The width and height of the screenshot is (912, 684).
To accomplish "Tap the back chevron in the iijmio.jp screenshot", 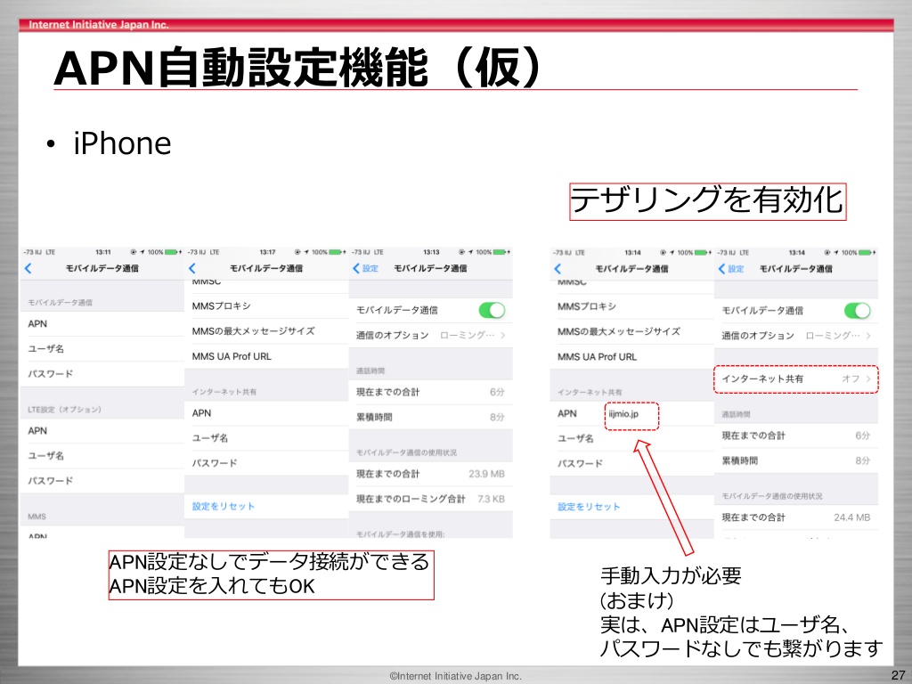I will 558,269.
